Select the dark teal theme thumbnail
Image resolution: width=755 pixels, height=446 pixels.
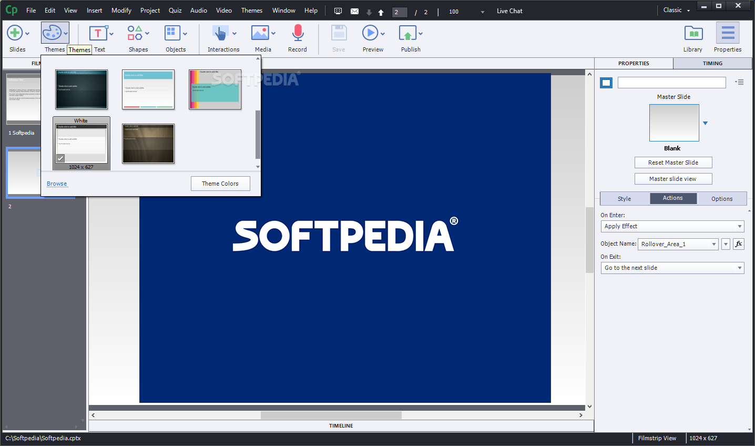(81, 89)
